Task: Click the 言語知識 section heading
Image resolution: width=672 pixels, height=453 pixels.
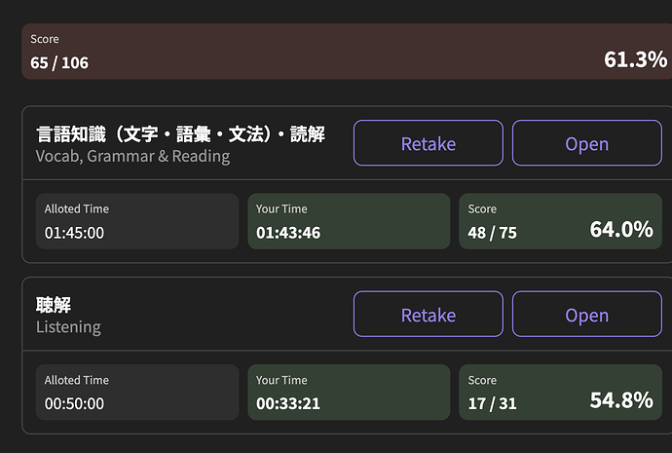Action: pyautogui.click(x=180, y=134)
